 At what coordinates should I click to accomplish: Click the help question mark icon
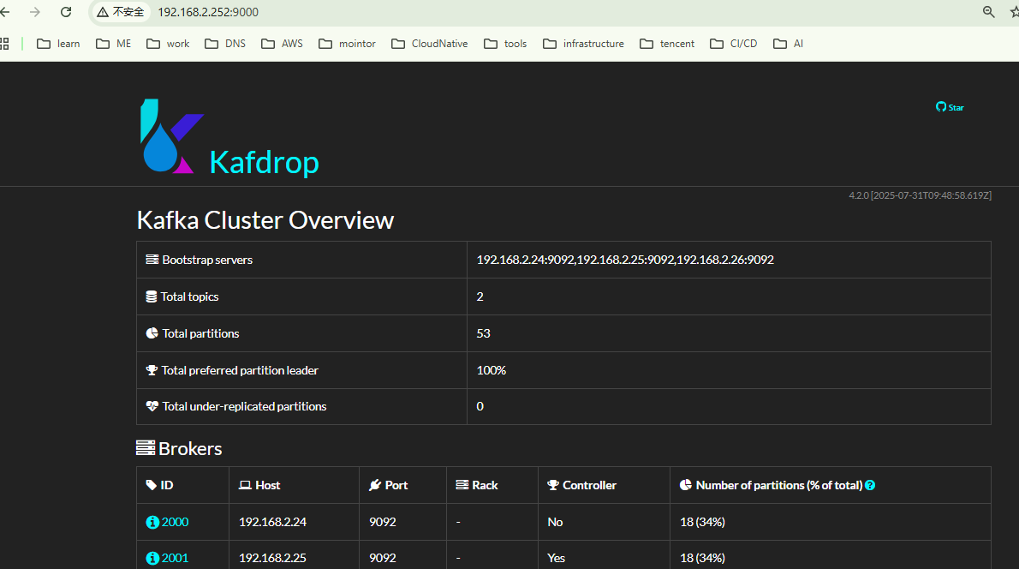tap(870, 485)
